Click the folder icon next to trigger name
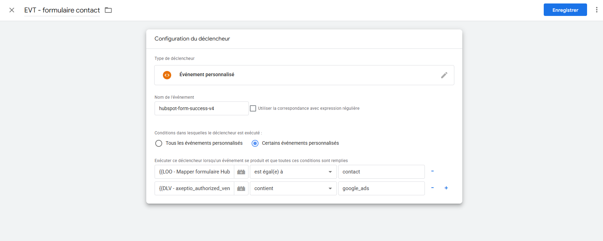 [108, 10]
